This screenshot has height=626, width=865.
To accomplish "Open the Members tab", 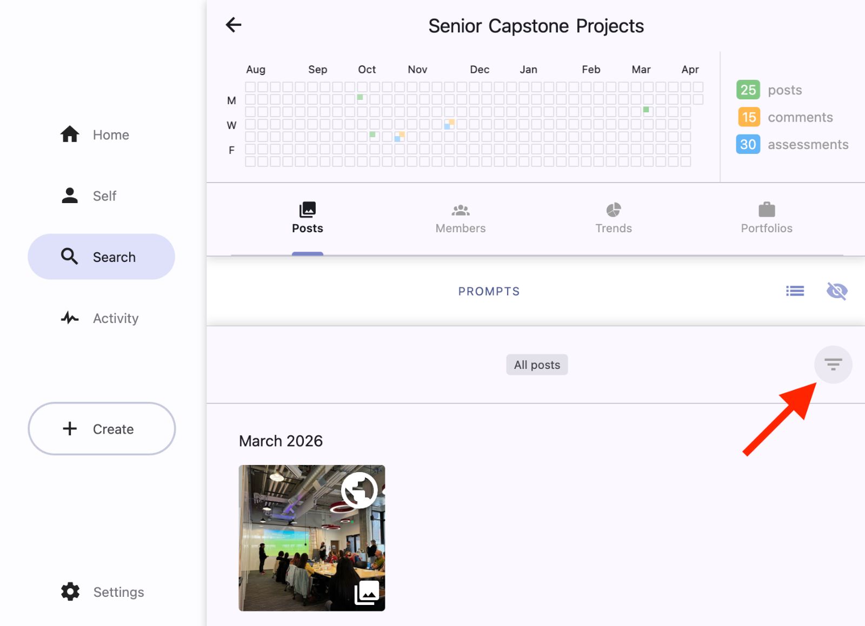I will click(x=460, y=218).
